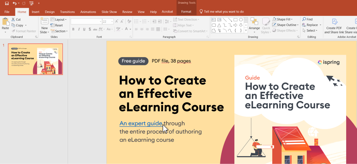Switch to the Design tab
Screen dimensions: 357x164
click(50, 12)
